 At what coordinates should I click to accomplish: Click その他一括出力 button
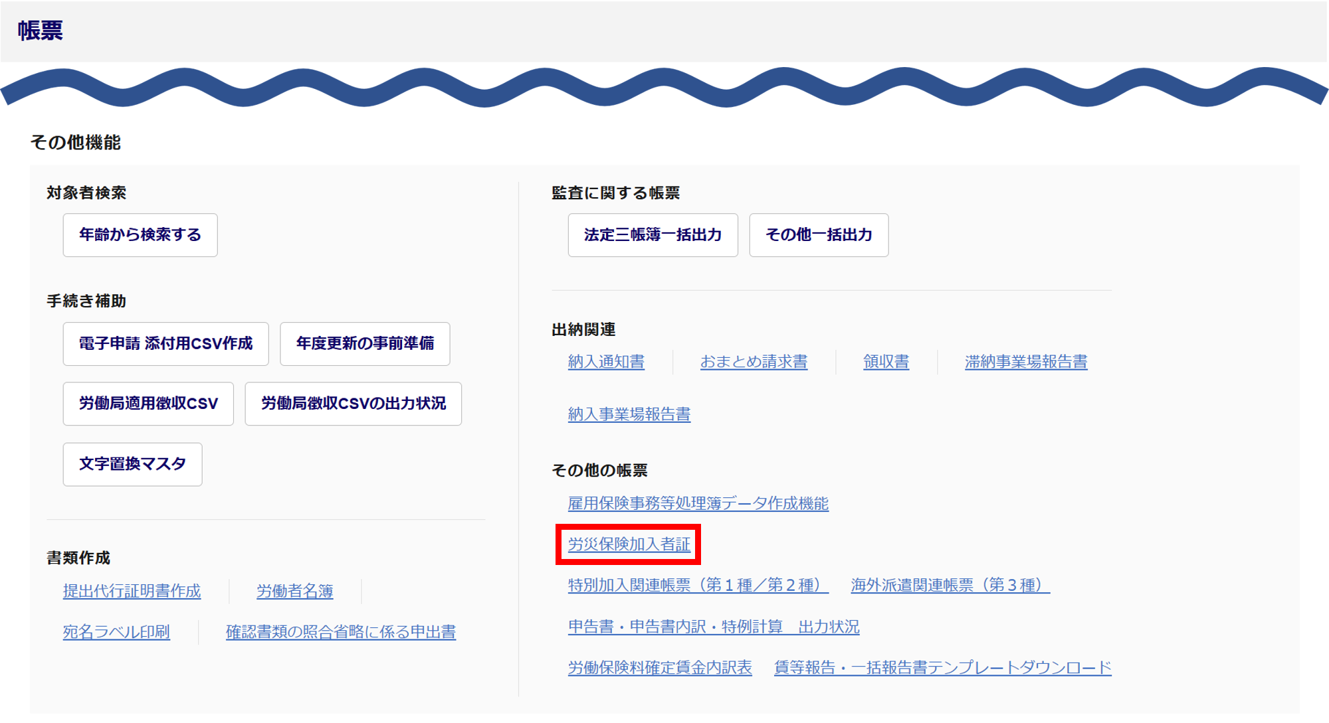point(819,235)
